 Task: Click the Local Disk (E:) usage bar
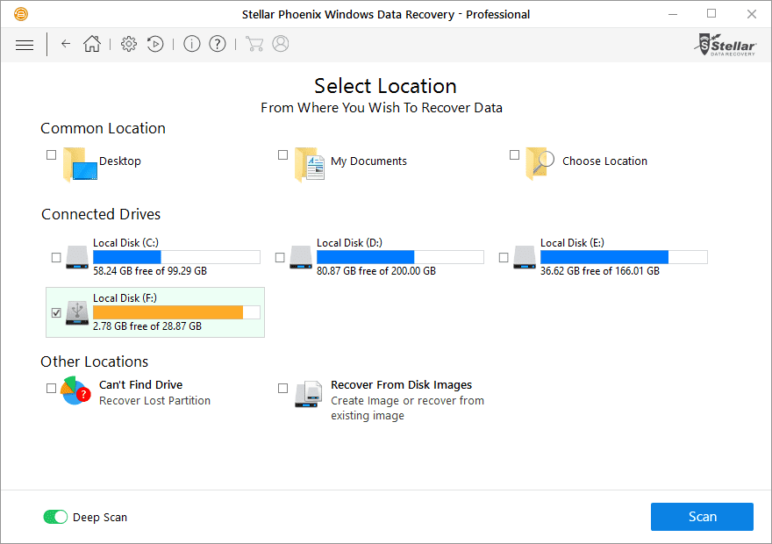(624, 257)
